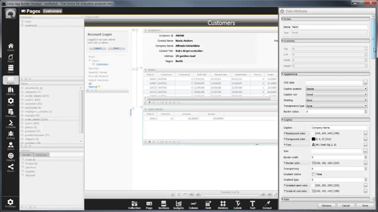The width and height of the screenshot is (378, 212).
Task: Select the Gadgets chart icon
Action: click(x=178, y=205)
